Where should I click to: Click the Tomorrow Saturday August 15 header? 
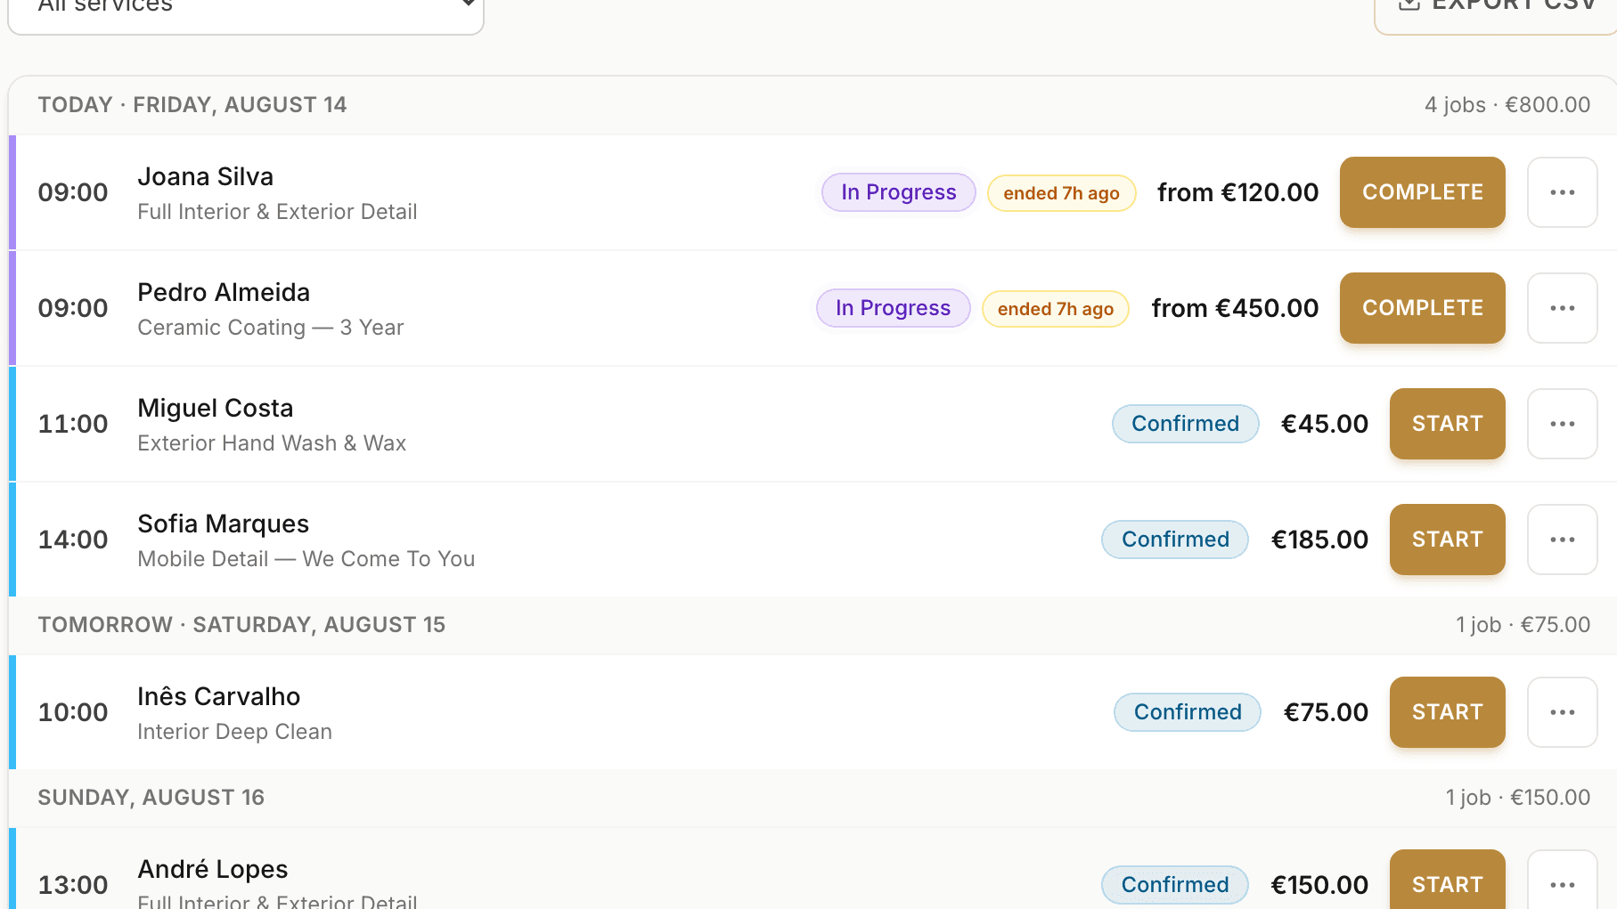tap(241, 625)
